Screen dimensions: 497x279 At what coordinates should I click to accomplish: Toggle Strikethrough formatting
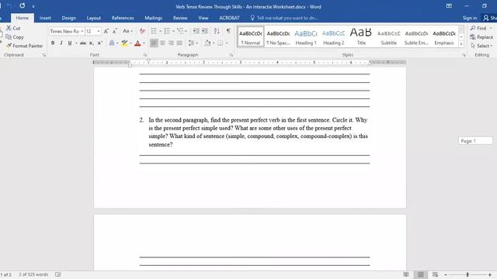pos(83,43)
